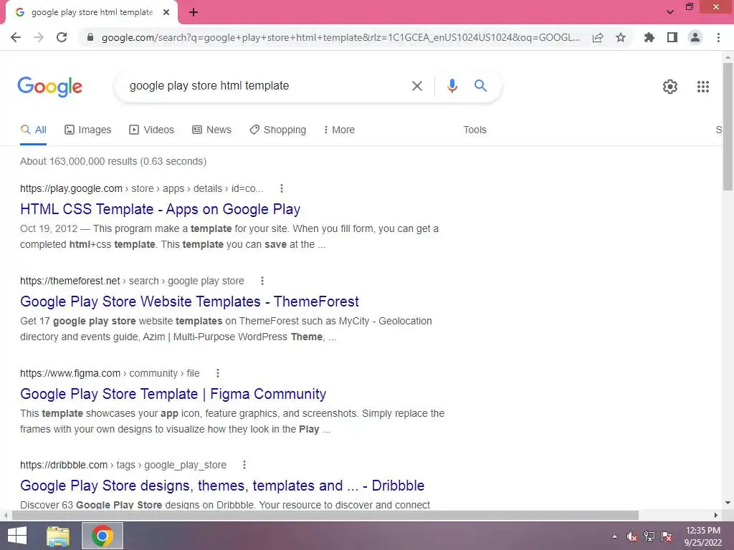Screen dimensions: 734x550
Task: Share this page icon in address bar
Action: tap(598, 37)
